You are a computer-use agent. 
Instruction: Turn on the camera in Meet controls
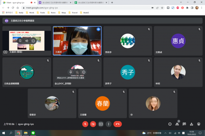(x=93, y=124)
